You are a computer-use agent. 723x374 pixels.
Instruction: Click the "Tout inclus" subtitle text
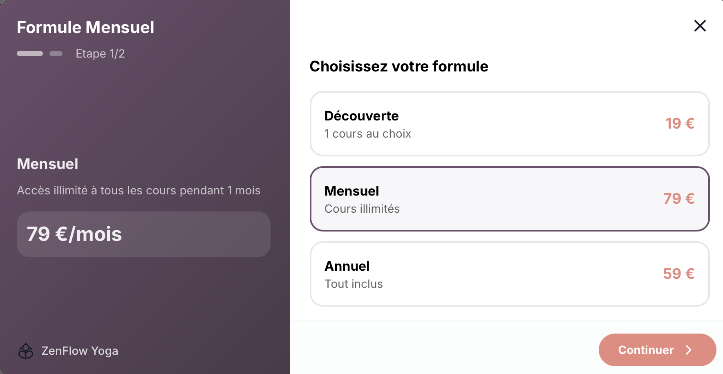point(354,284)
